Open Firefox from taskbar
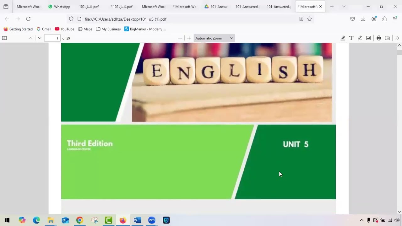 [x=123, y=220]
